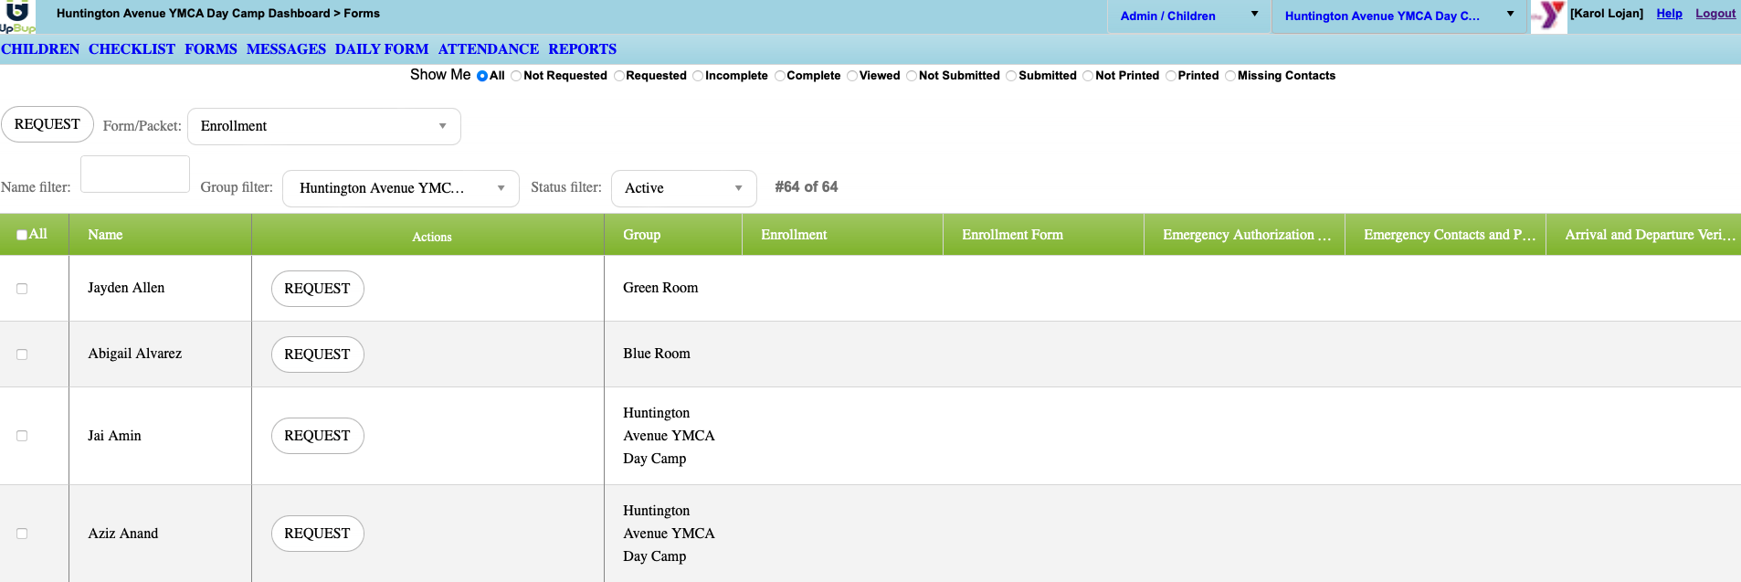Select the Viewed radio button

point(852,76)
